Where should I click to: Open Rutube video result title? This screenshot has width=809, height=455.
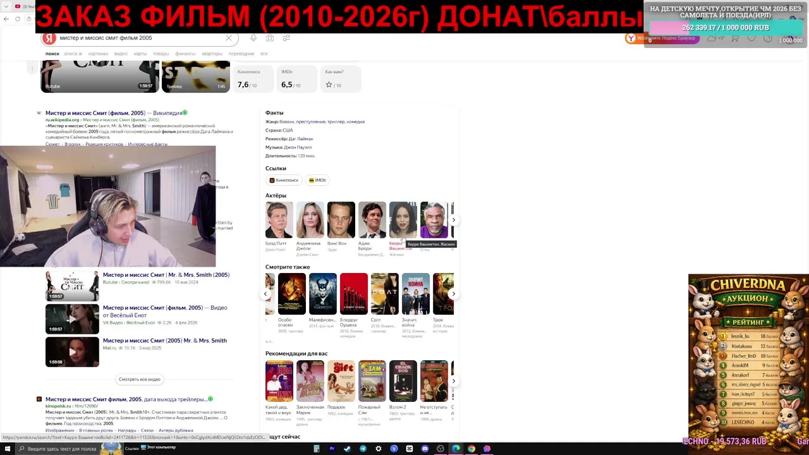click(166, 275)
